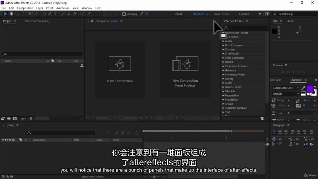Screen dimensions: 318x179
Task: Select the Zoom magnifier tool
Action: [17, 14]
